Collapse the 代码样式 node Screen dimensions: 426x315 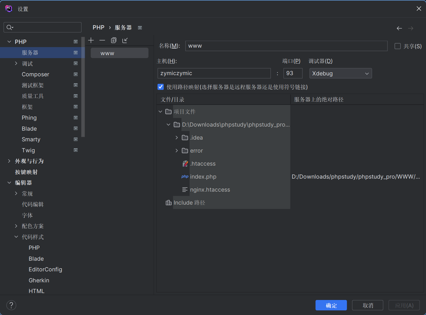click(x=16, y=237)
